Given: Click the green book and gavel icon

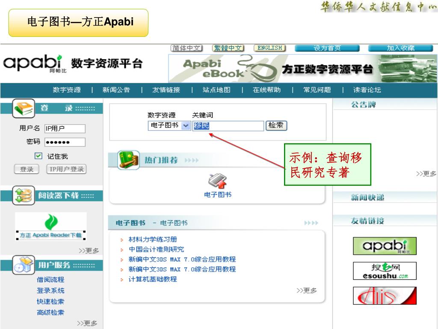Looking at the screenshot, I should click(x=128, y=160).
